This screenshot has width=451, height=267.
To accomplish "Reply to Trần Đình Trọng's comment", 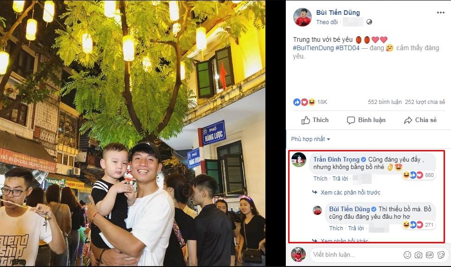I will [340, 178].
